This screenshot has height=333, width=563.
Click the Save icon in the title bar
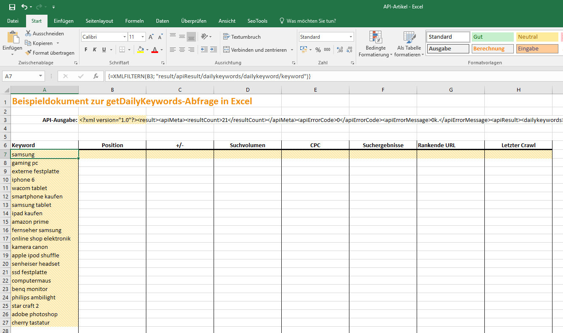[x=12, y=7]
